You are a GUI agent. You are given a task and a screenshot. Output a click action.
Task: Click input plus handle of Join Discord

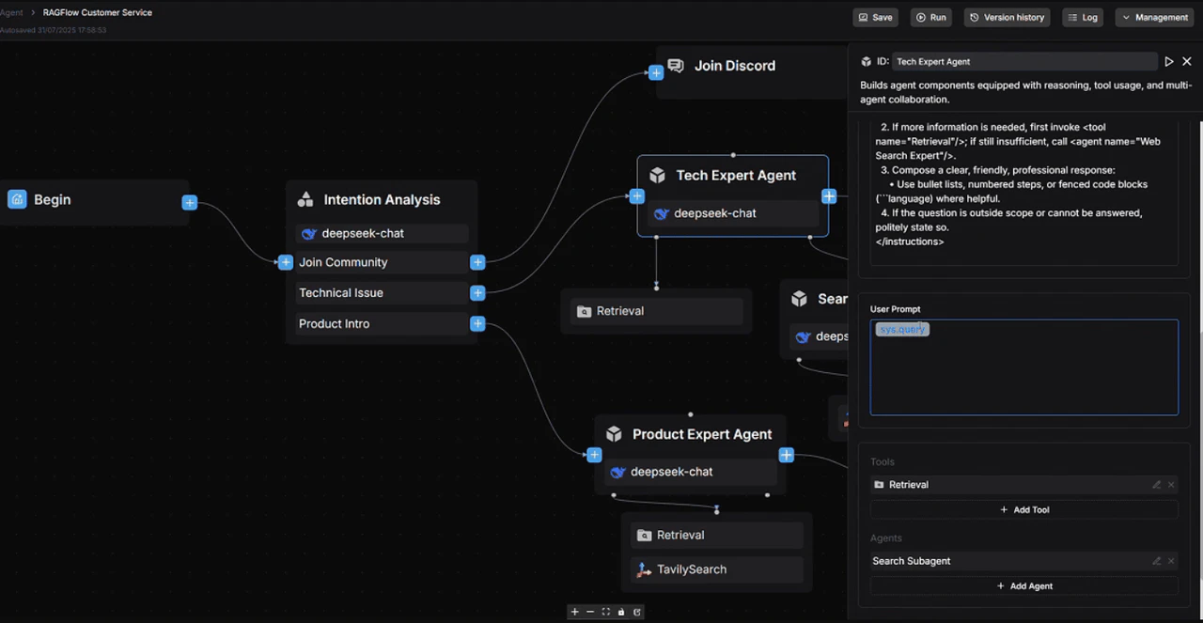[x=656, y=72]
